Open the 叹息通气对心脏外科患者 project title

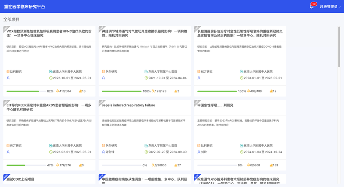pos(239,180)
